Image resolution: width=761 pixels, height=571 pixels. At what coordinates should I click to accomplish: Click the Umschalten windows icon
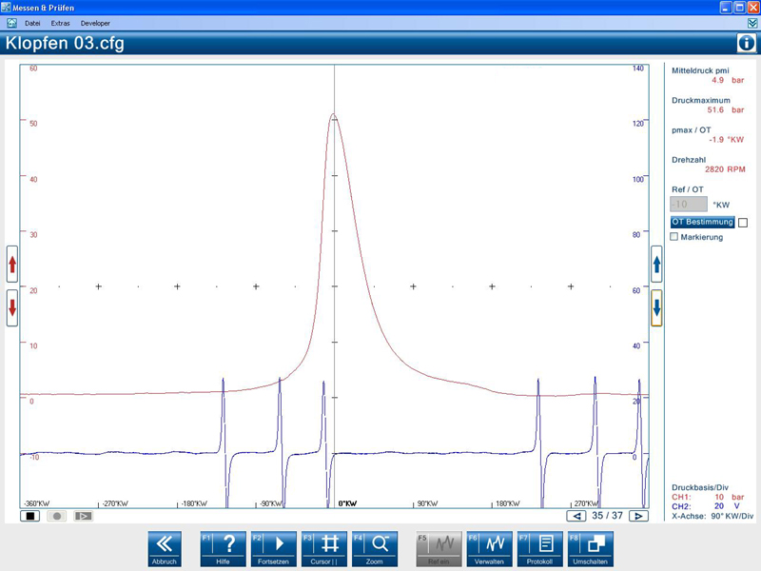coord(590,548)
